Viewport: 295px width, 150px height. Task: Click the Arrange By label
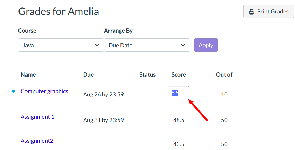(x=118, y=31)
